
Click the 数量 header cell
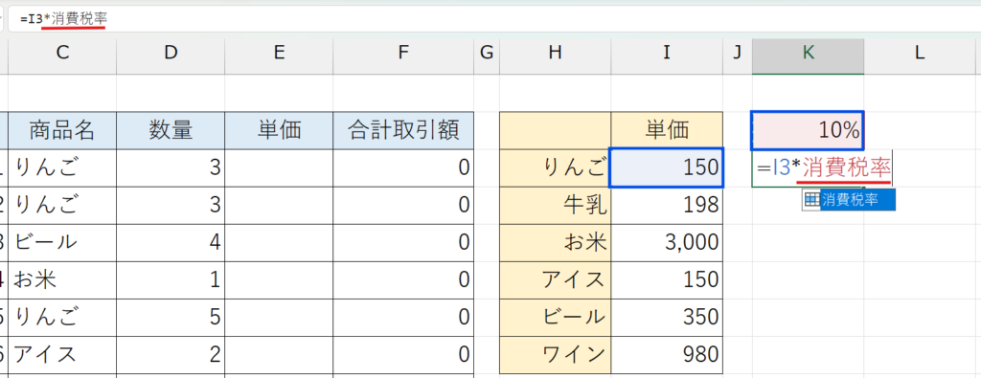171,130
